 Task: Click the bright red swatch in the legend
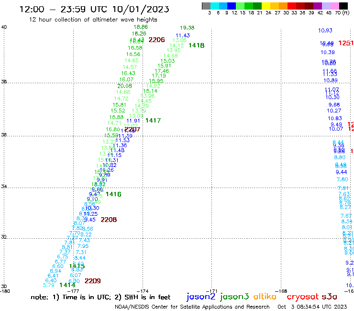[291, 6]
